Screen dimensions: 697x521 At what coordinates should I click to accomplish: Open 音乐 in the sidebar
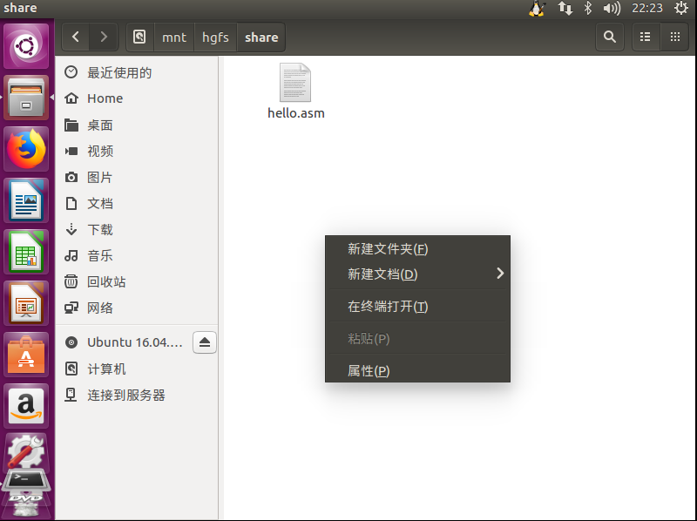coord(137,255)
